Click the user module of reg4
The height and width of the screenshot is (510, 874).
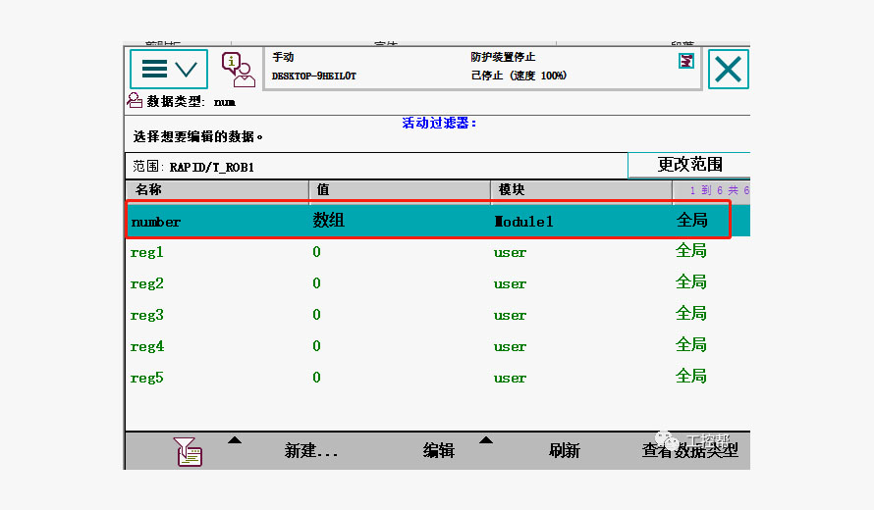[x=510, y=347]
